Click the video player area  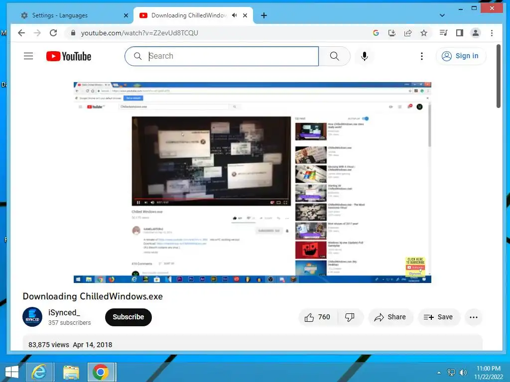coord(253,183)
